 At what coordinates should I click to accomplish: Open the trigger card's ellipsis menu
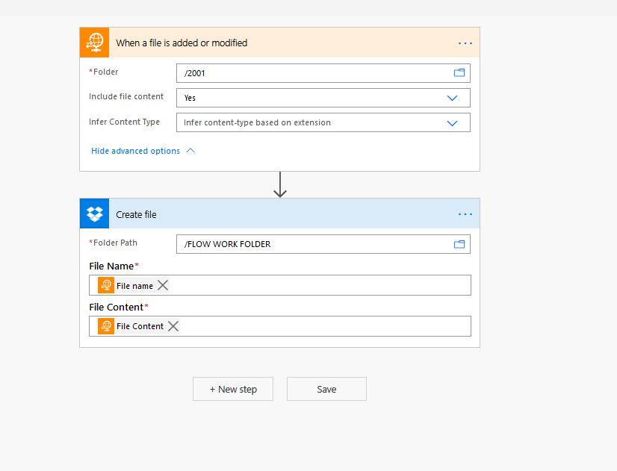(465, 43)
